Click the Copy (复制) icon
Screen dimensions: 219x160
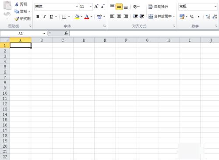click(17, 11)
